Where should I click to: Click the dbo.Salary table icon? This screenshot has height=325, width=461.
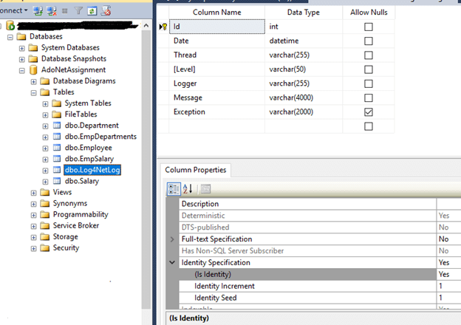pyautogui.click(x=57, y=181)
